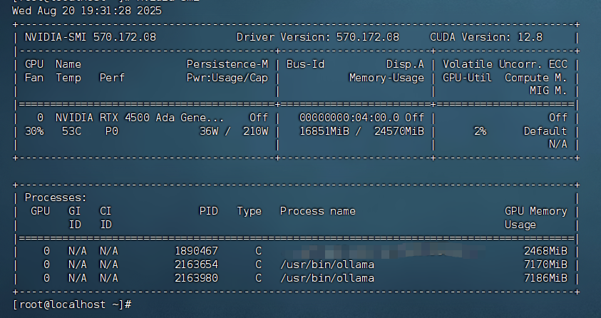This screenshot has height=318, width=601.
Task: Click the 'Type' column header
Action: click(249, 211)
